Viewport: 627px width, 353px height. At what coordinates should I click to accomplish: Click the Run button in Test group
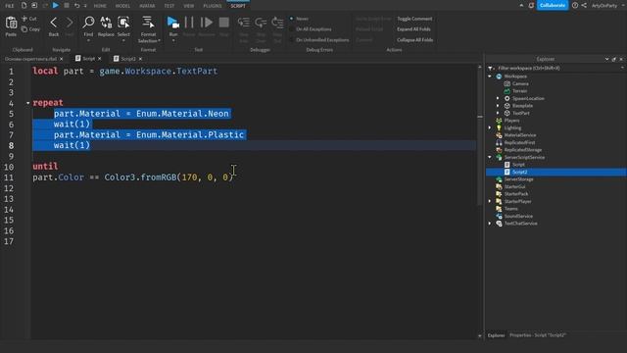coord(173,23)
